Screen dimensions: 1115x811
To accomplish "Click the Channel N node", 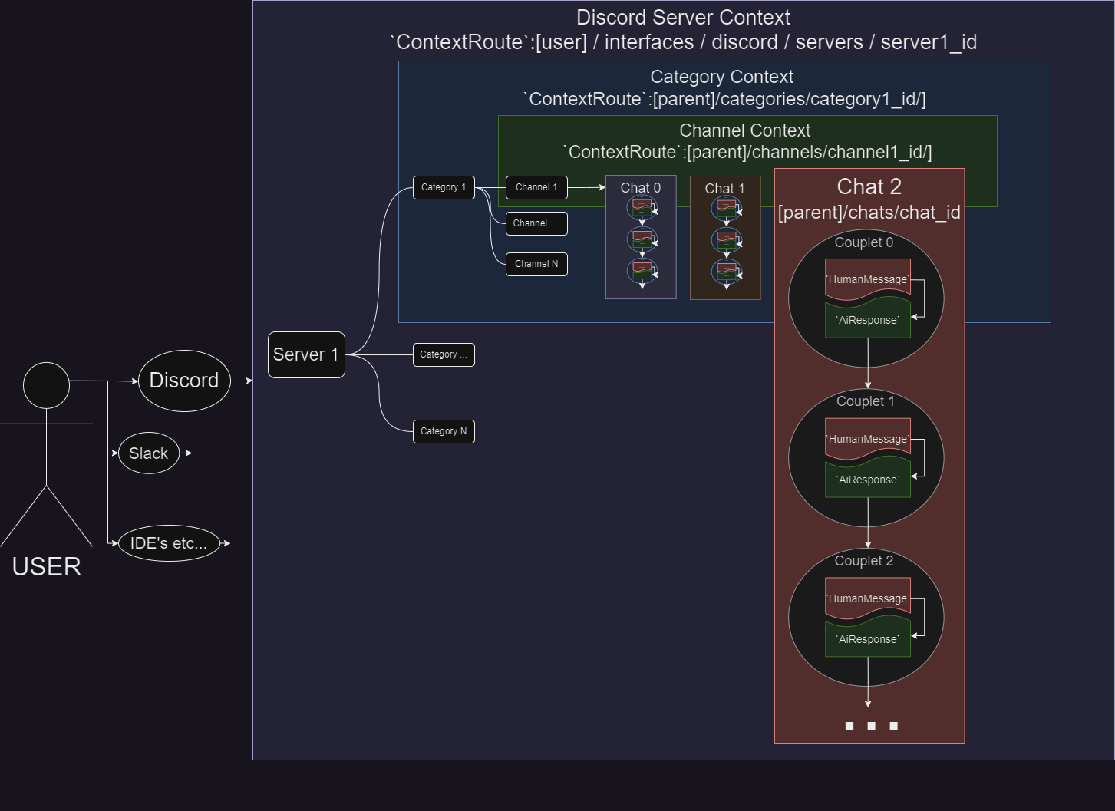I will [536, 264].
